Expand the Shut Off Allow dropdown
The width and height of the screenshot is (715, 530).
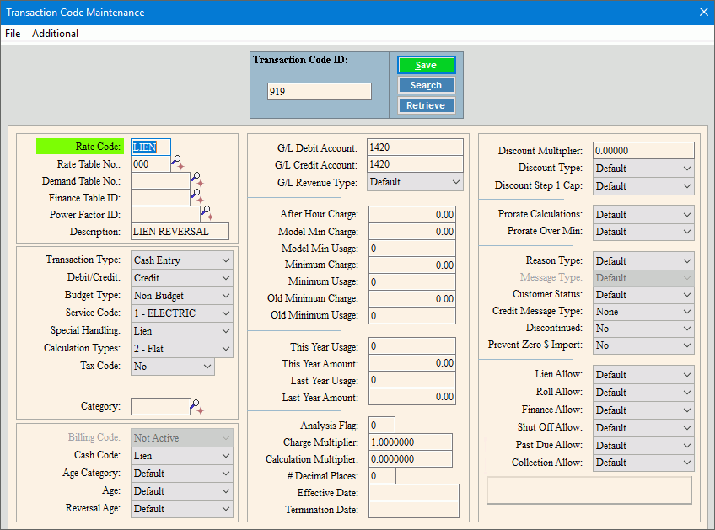[x=643, y=428]
